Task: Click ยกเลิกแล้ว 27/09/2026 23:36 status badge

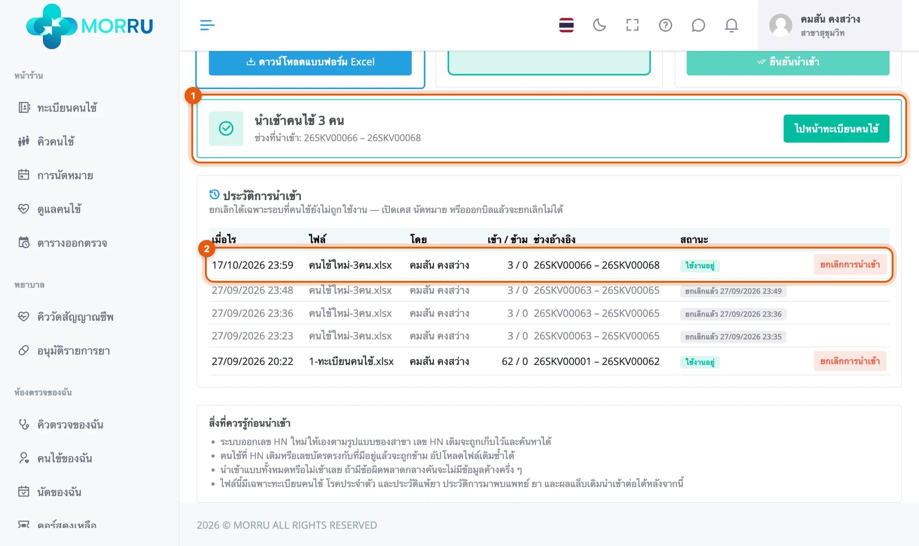Action: coord(733,314)
